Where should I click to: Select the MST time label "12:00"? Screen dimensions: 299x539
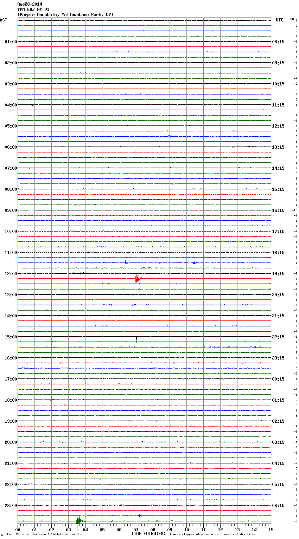coord(11,274)
